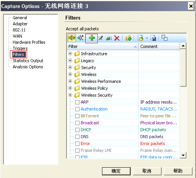Click the red X Delete filter icon
This screenshot has width=196, height=178.
click(117, 38)
